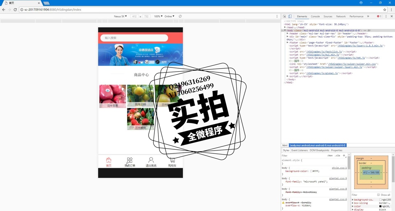Open the Online throttling dropdown

point(169,16)
